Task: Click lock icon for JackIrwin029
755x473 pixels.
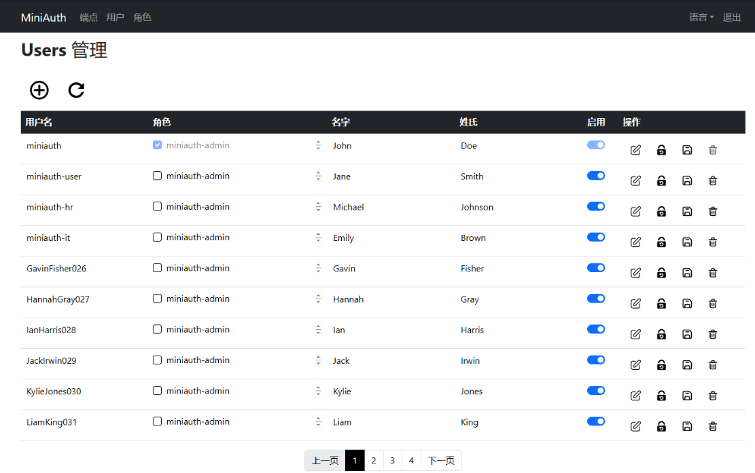Action: [662, 365]
